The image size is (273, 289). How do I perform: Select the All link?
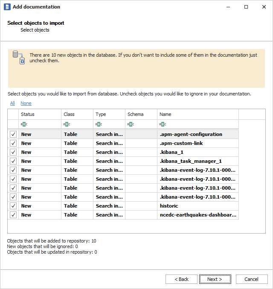[x=12, y=103]
